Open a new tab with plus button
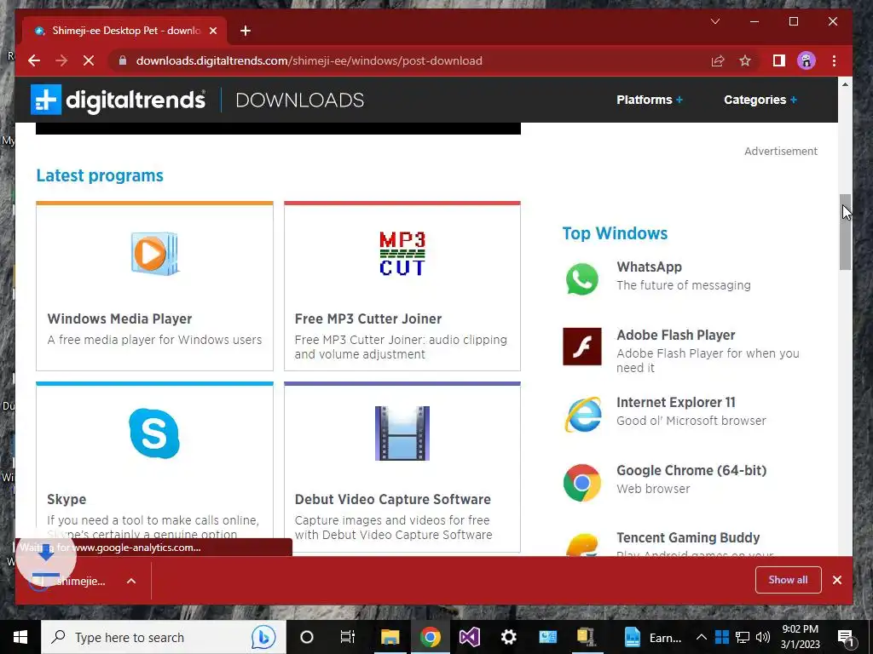This screenshot has width=873, height=654. point(246,31)
